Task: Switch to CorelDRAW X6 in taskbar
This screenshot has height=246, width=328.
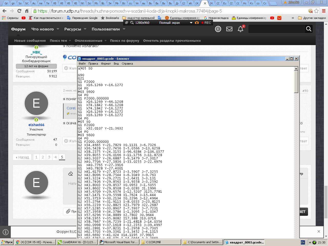Action: tap(77, 242)
